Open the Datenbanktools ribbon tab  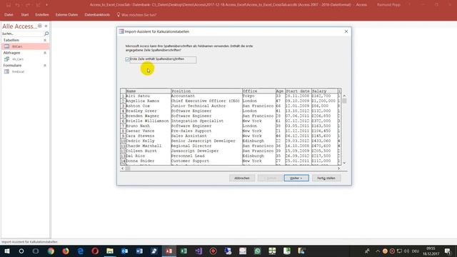coord(97,14)
